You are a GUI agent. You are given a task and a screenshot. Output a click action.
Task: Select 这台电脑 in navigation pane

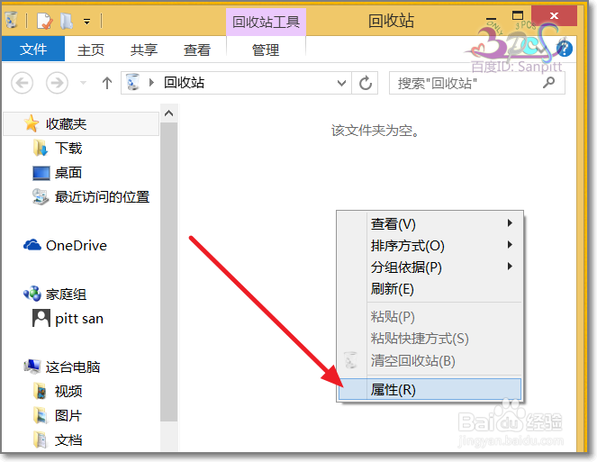[73, 367]
